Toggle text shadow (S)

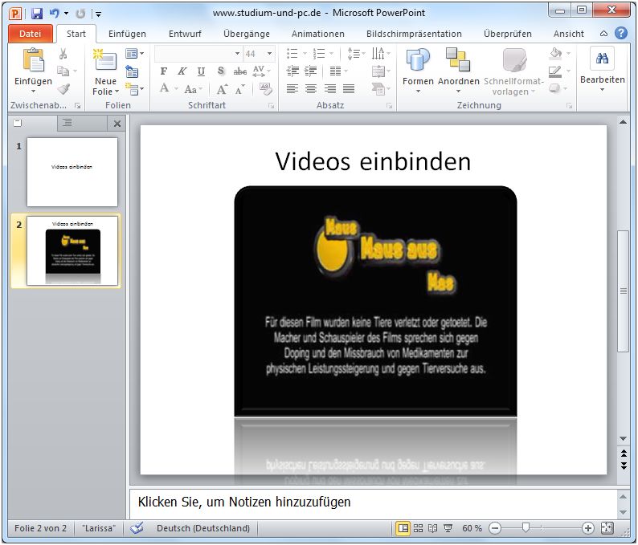tap(221, 71)
